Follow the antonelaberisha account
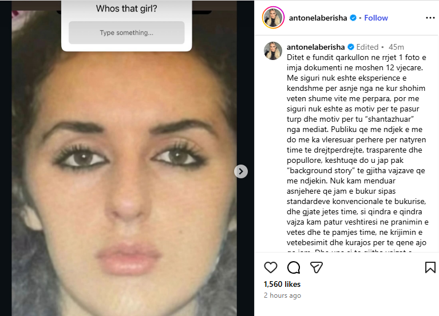 376,18
